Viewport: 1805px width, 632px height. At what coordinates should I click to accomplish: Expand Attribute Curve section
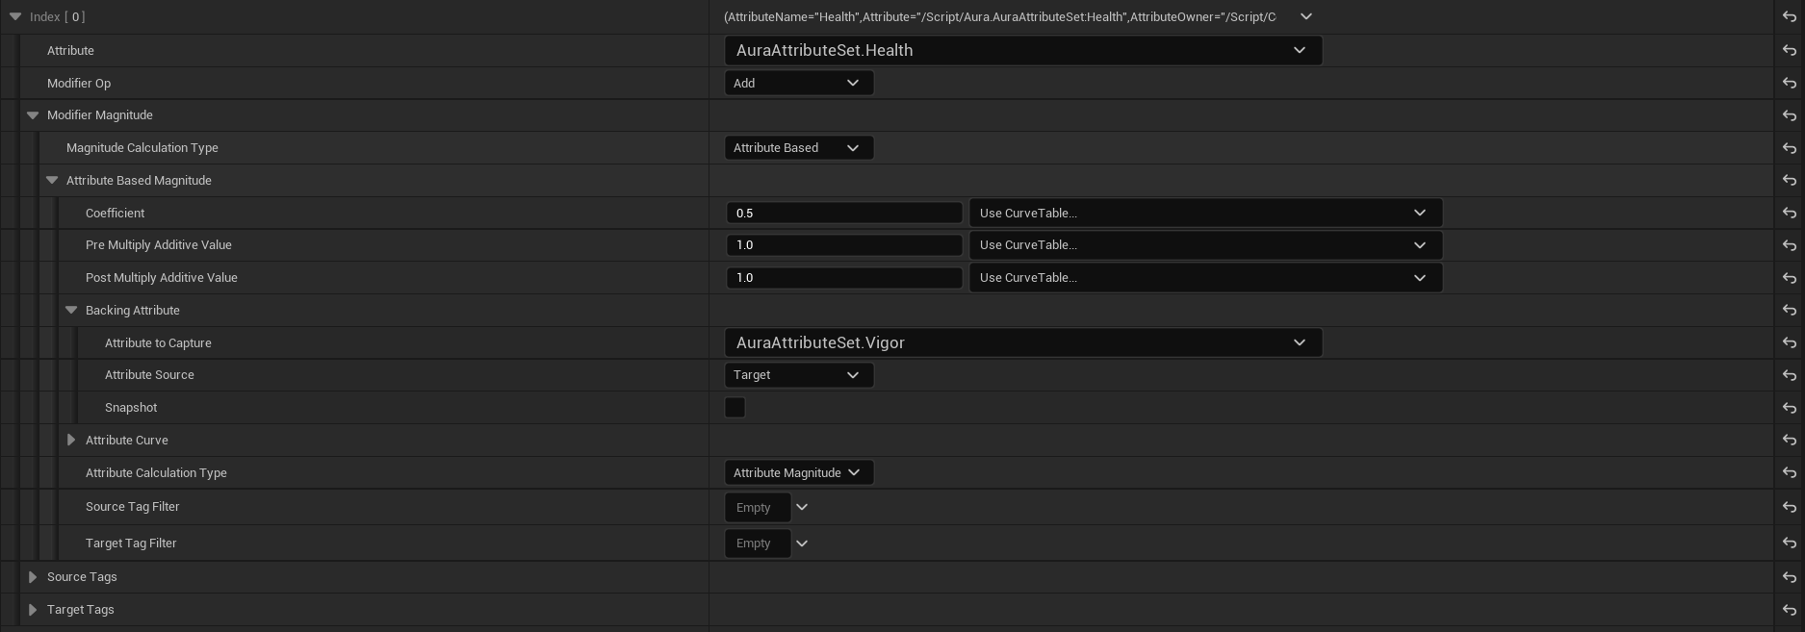[x=71, y=440]
